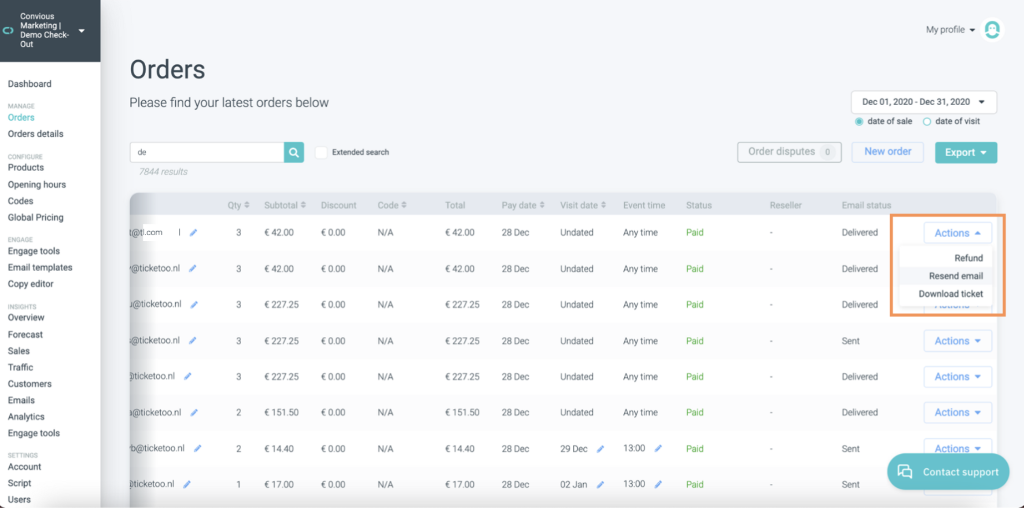Select the date of visit radio button
The height and width of the screenshot is (508, 1024).
point(927,121)
